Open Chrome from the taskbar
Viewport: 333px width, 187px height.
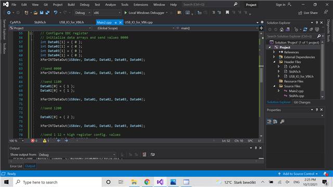(147, 182)
